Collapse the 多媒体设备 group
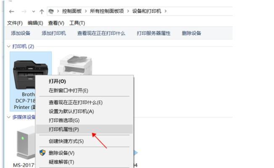 8,117
